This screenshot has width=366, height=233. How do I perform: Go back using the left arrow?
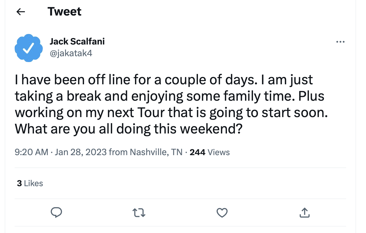[x=20, y=12]
